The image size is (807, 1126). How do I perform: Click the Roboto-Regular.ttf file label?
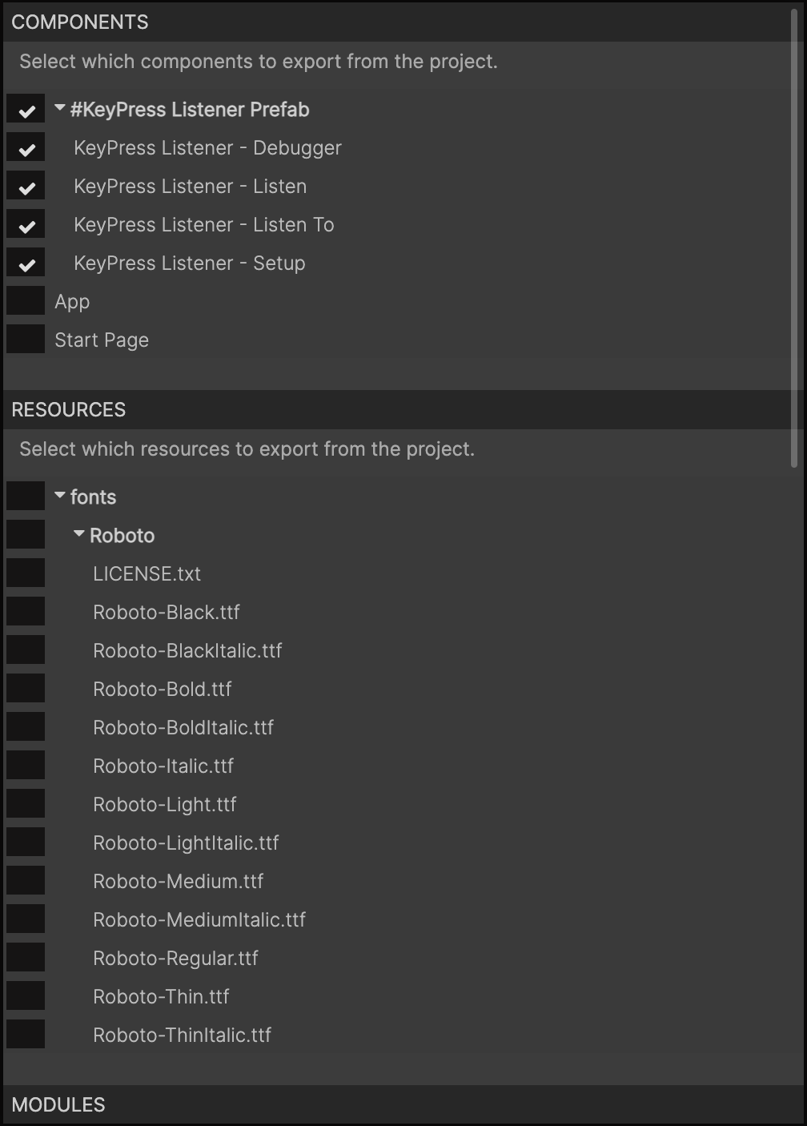175,958
